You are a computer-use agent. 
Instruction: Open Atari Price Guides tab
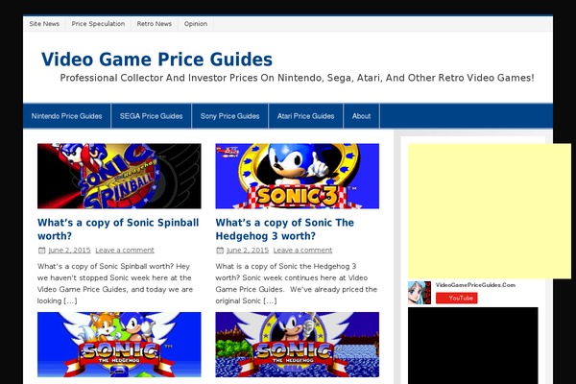tap(305, 116)
